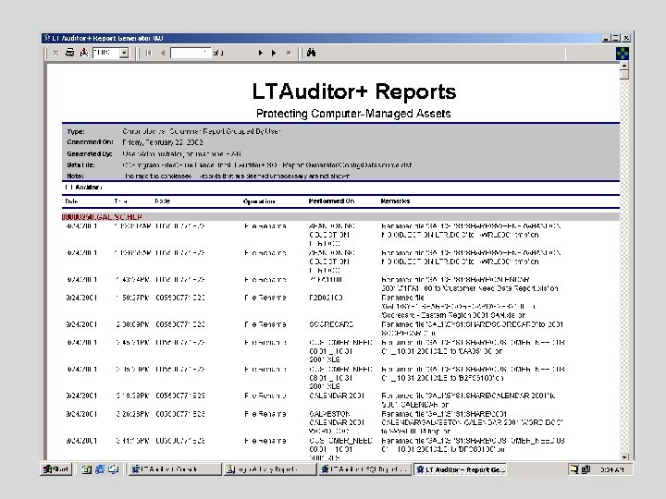
Task: Launch Internet Explorer from quick launch
Action: 100,469
